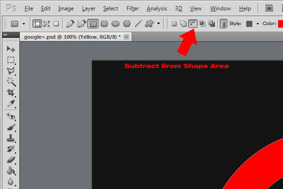The width and height of the screenshot is (283, 189).
Task: Select the Paint Bucket tool
Action: 11,171
